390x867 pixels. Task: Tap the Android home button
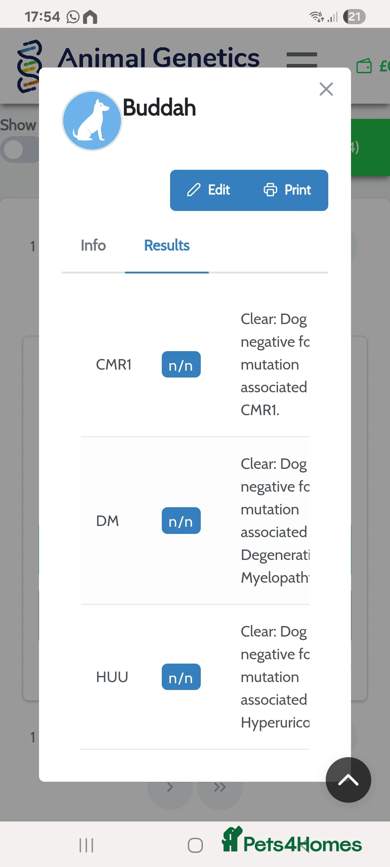coord(195,845)
